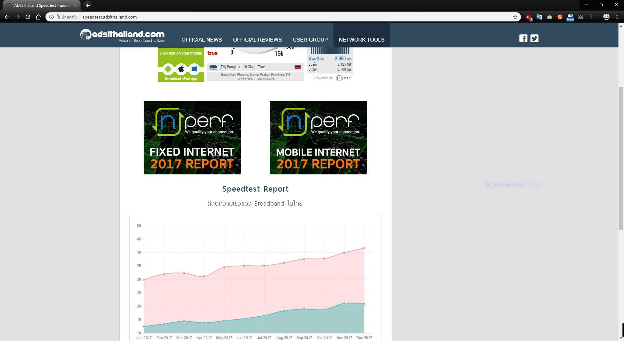Open the Adblock extension icon
The image size is (624, 341).
529,17
